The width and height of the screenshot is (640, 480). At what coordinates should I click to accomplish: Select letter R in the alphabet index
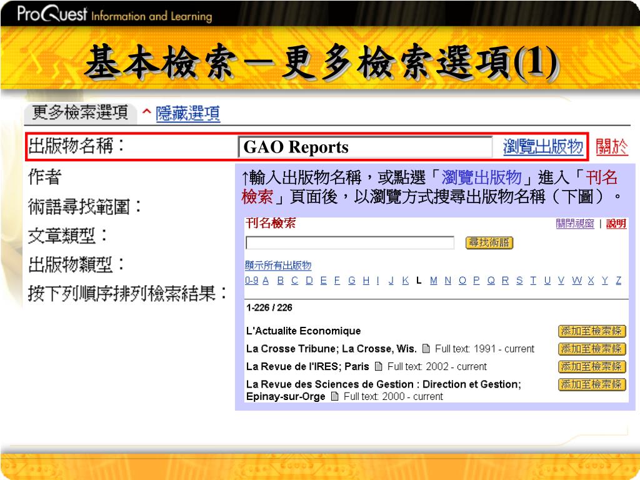505,281
